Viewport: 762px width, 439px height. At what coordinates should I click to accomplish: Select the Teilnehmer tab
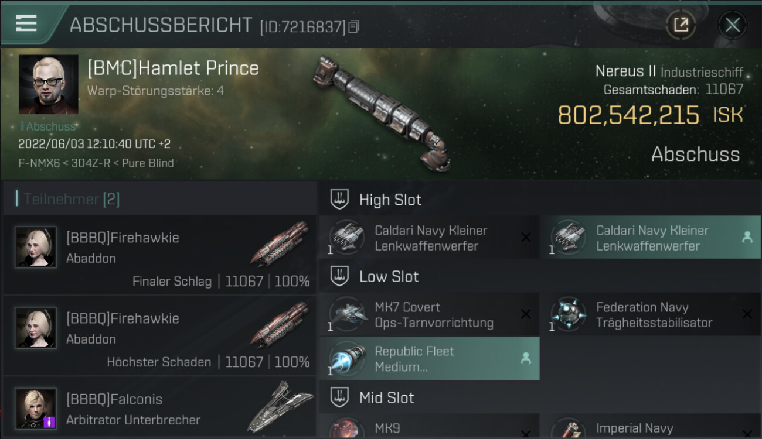(72, 199)
